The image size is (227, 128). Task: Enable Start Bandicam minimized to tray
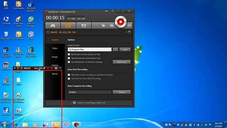coord(69,58)
